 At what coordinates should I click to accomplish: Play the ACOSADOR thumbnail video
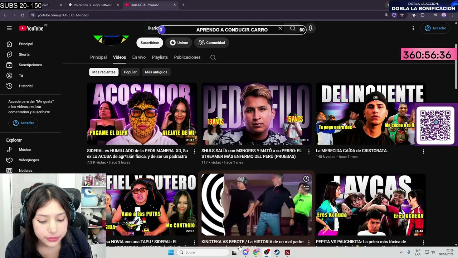[142, 114]
